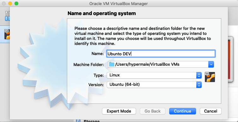Viewport: 238px width, 122px height.
Task: Click the Name: label
Action: 98,54
